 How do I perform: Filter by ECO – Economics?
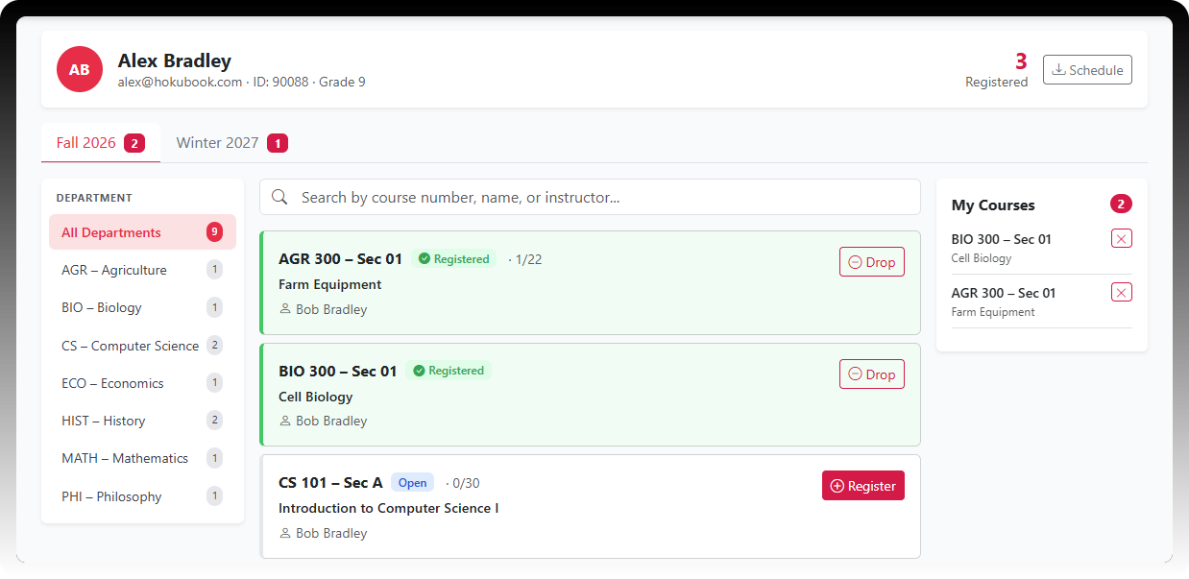pos(142,383)
